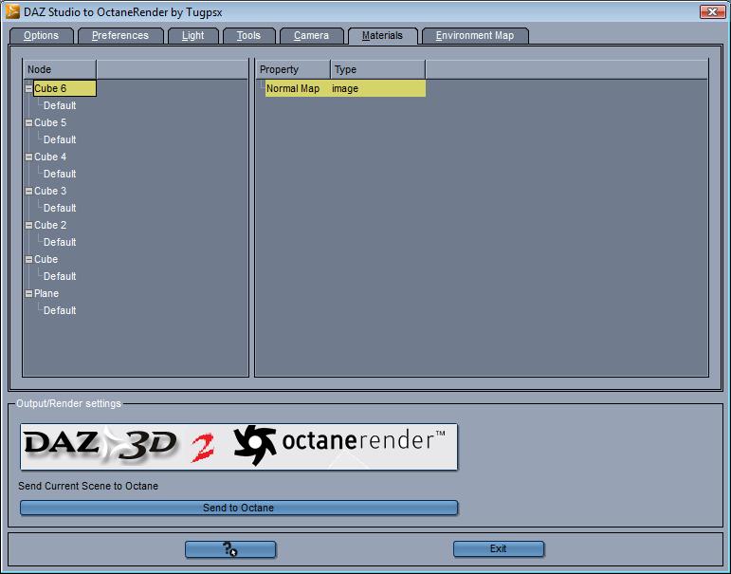Click the DAZ 3D to OctaneRender banner
Viewport: 731px width, 574px height.
click(239, 447)
